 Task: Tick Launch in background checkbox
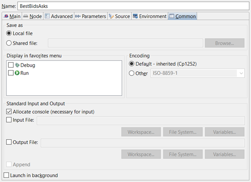coord(6,175)
